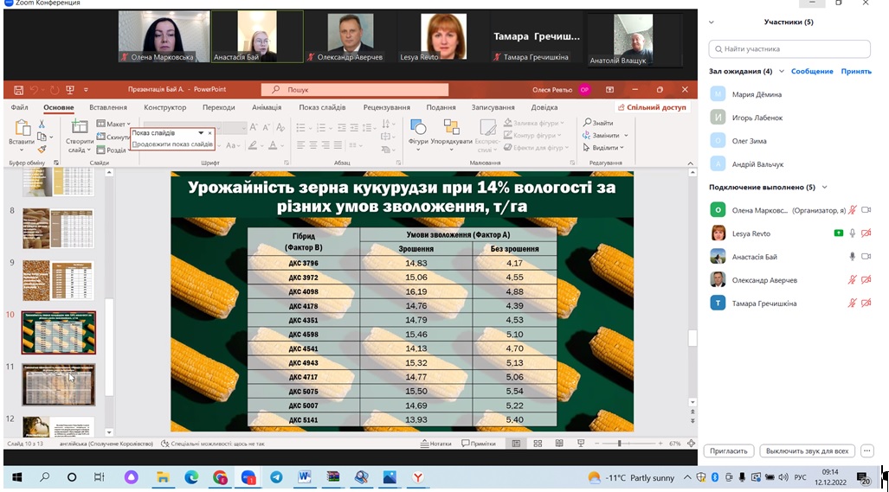The height and width of the screenshot is (492, 889).
Task: Adjust the zoom slider in PowerPoint status bar
Action: click(620, 444)
